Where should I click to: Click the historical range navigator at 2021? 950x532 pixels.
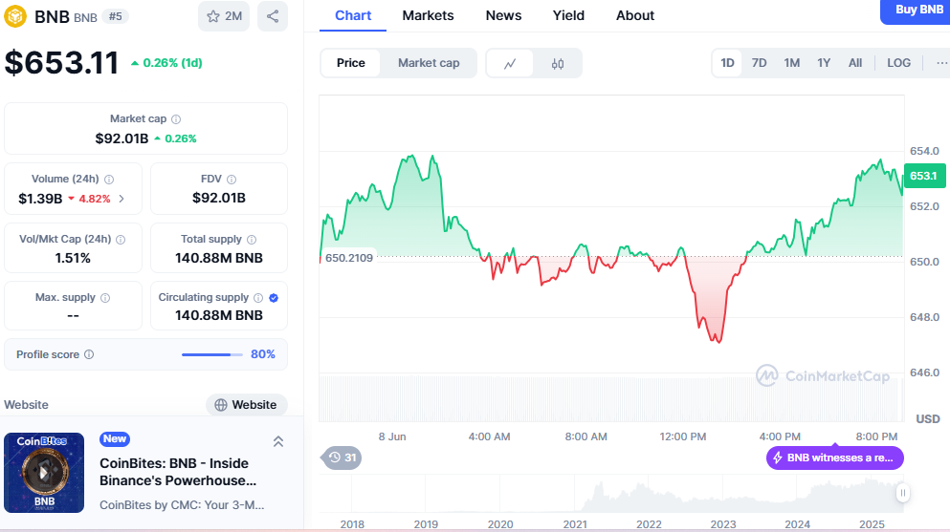tap(574, 524)
